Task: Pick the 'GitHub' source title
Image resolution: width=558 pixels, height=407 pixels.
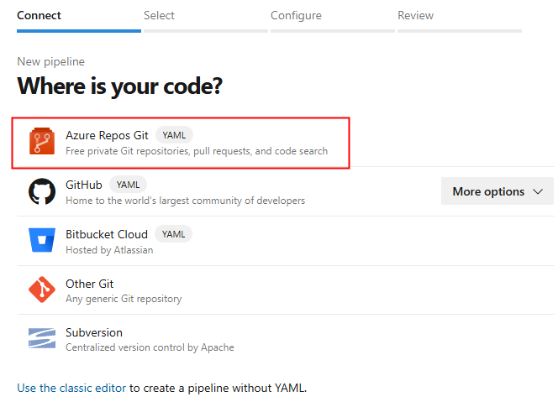Action: pyautogui.click(x=84, y=185)
